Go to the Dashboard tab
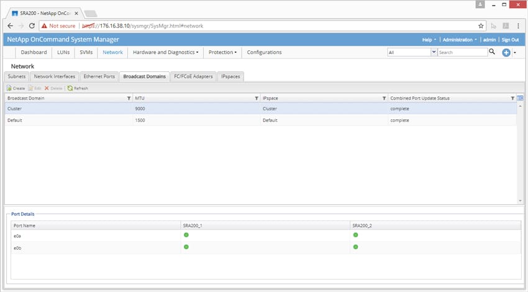The image size is (528, 292). point(34,52)
